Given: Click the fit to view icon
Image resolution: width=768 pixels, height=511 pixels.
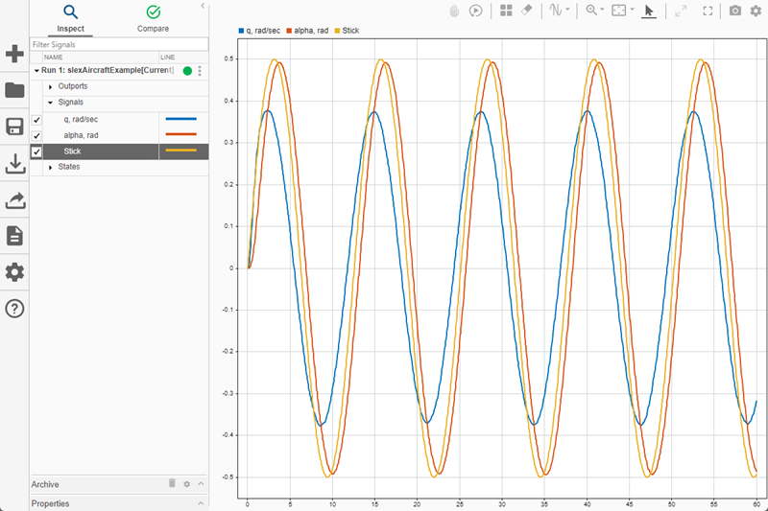Looking at the screenshot, I should [x=619, y=11].
